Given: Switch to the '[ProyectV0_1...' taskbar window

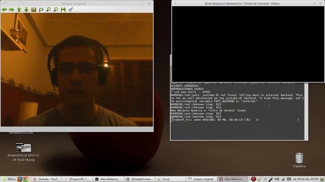Looking at the screenshot, I should (x=78, y=179).
